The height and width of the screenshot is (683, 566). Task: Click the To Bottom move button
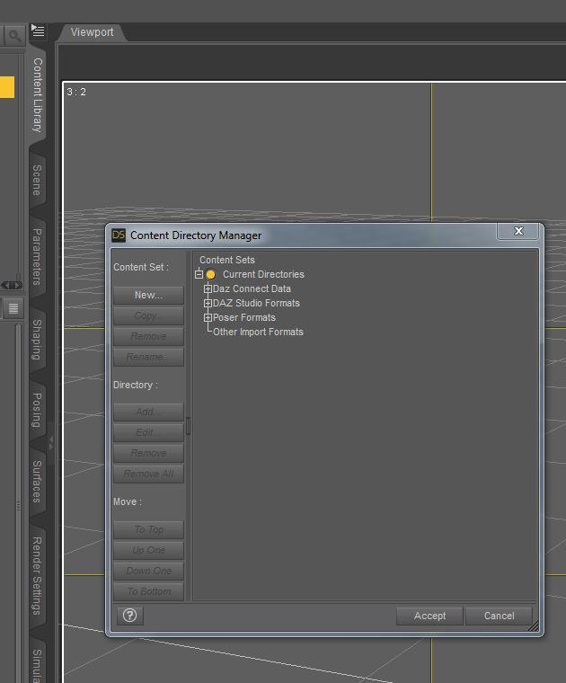pyautogui.click(x=148, y=591)
